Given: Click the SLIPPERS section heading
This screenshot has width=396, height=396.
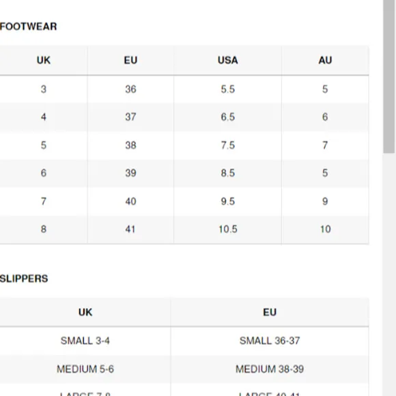Looking at the screenshot, I should click(24, 279).
